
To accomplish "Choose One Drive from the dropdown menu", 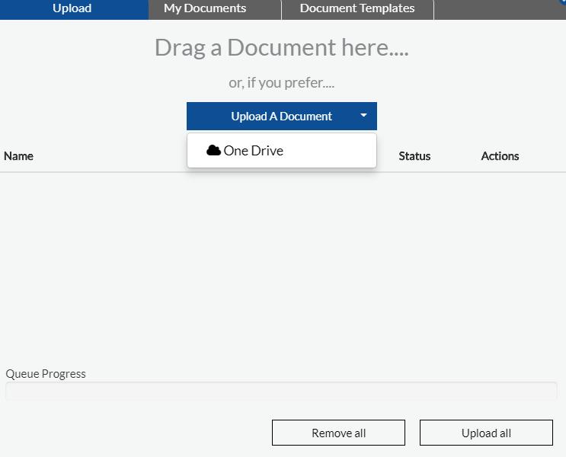I will point(282,151).
